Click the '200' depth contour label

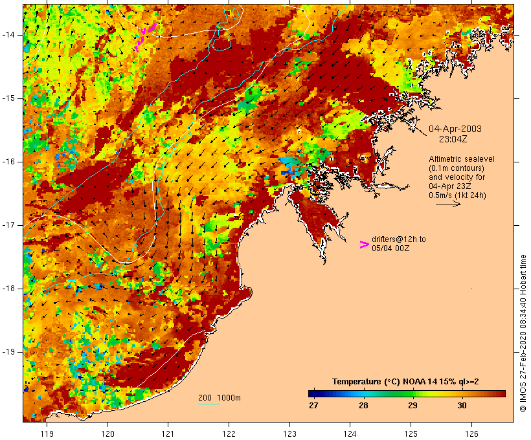(x=205, y=398)
